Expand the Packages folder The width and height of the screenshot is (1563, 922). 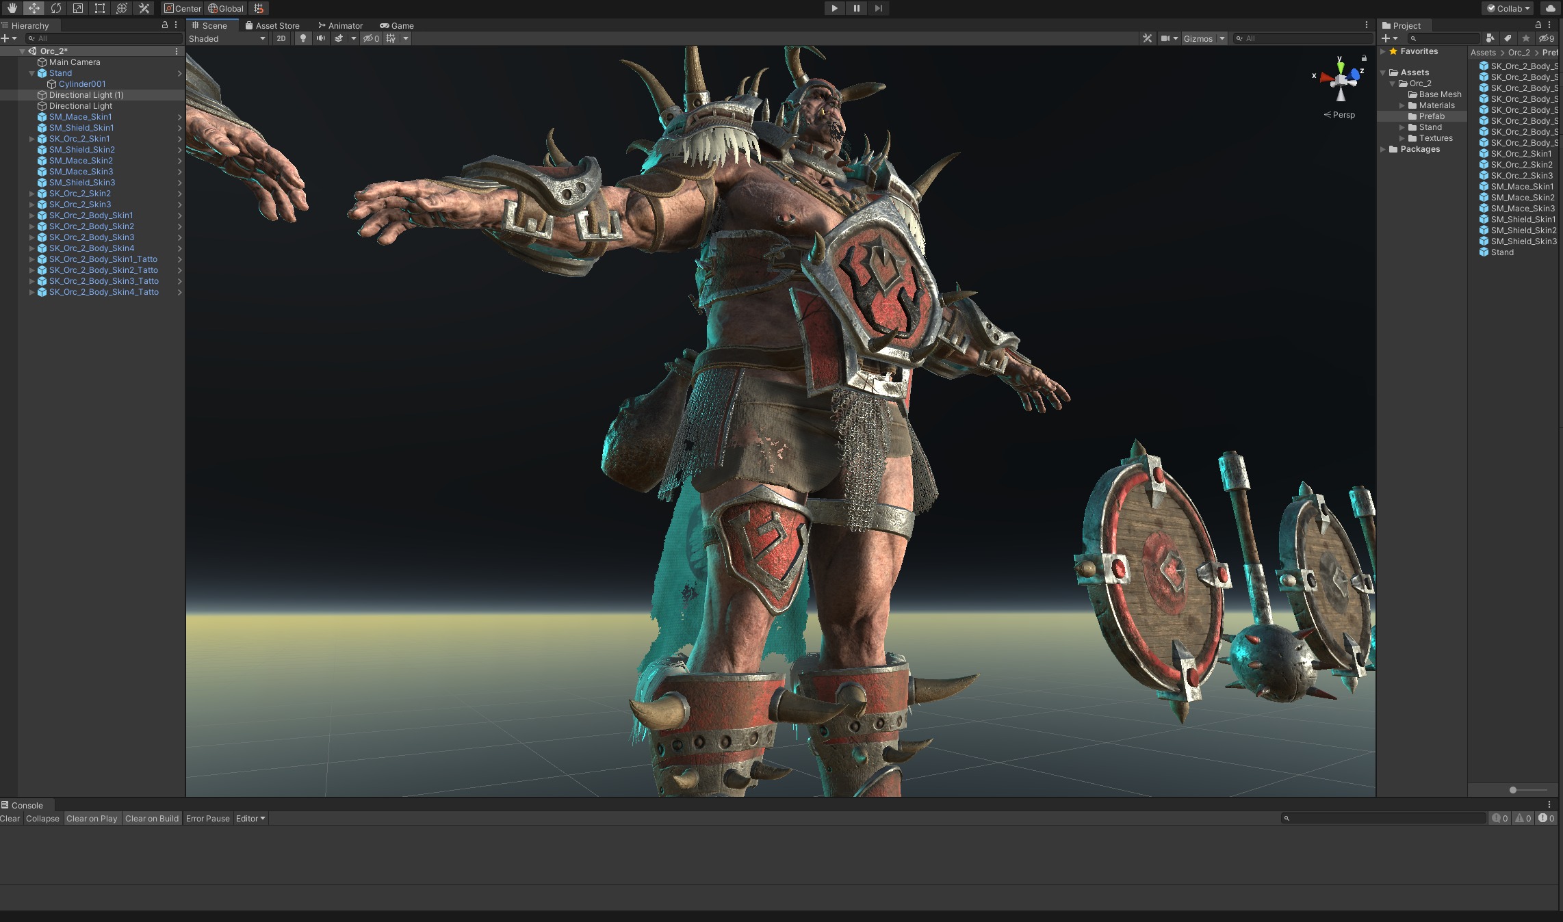click(x=1383, y=149)
